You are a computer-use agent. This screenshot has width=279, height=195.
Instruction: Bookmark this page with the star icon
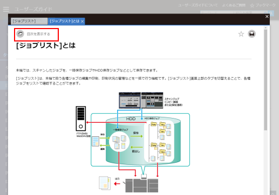point(241,34)
